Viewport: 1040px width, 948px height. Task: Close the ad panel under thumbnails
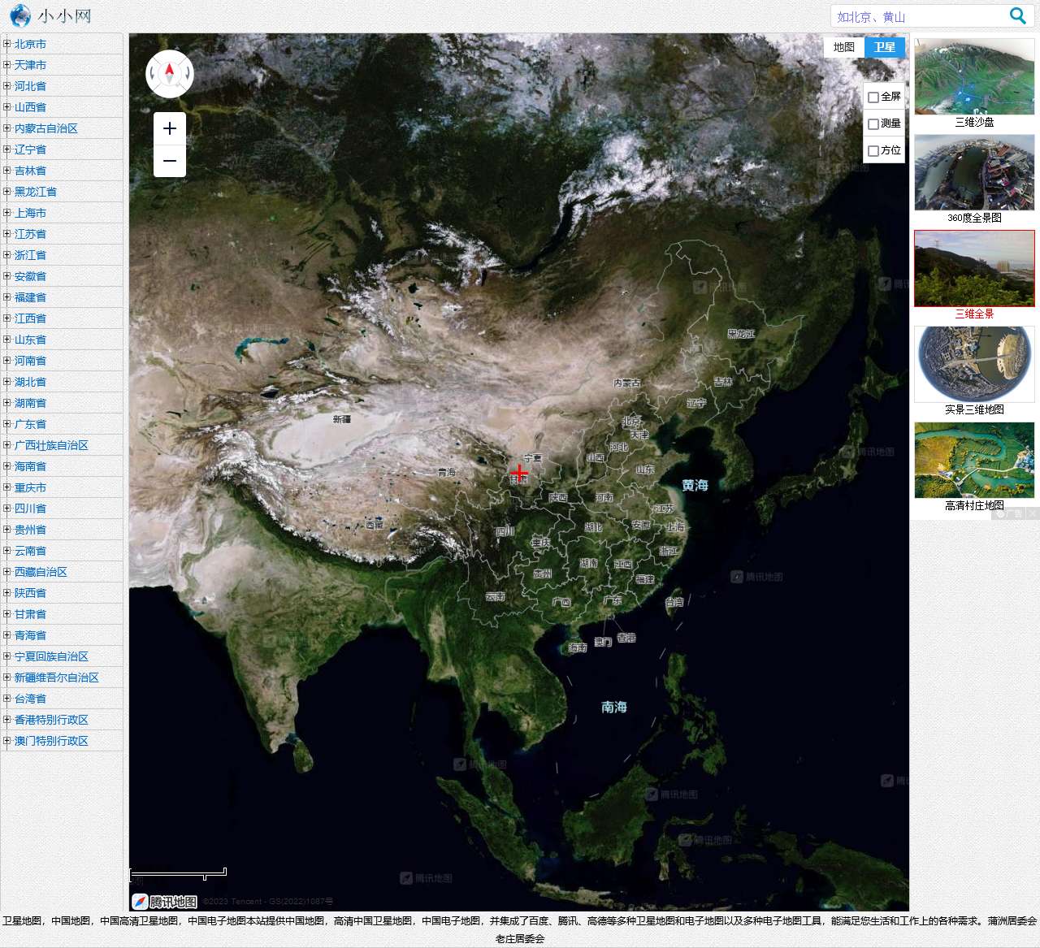pos(1032,513)
